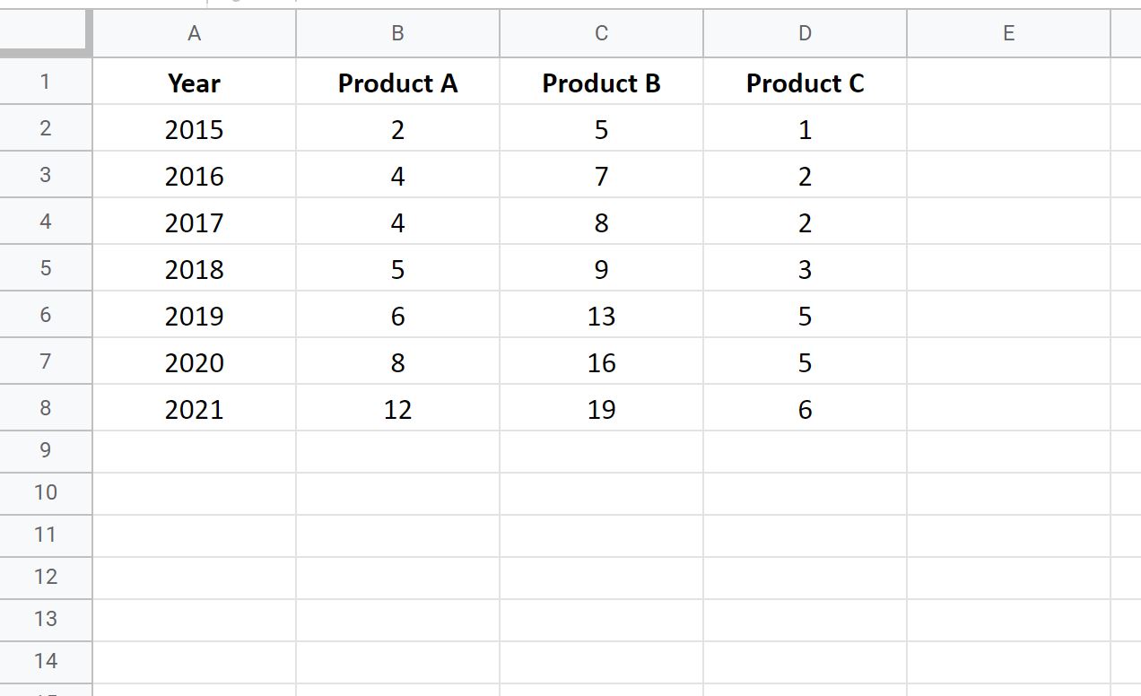Select column E header
This screenshot has height=696, width=1141.
pyautogui.click(x=1008, y=33)
